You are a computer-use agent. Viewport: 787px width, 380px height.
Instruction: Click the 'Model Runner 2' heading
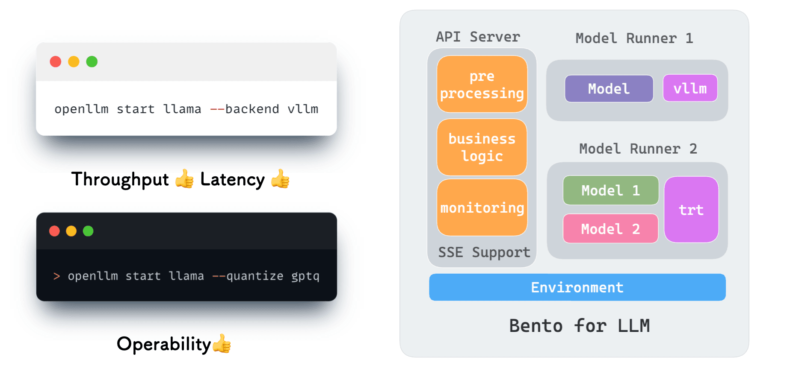638,149
